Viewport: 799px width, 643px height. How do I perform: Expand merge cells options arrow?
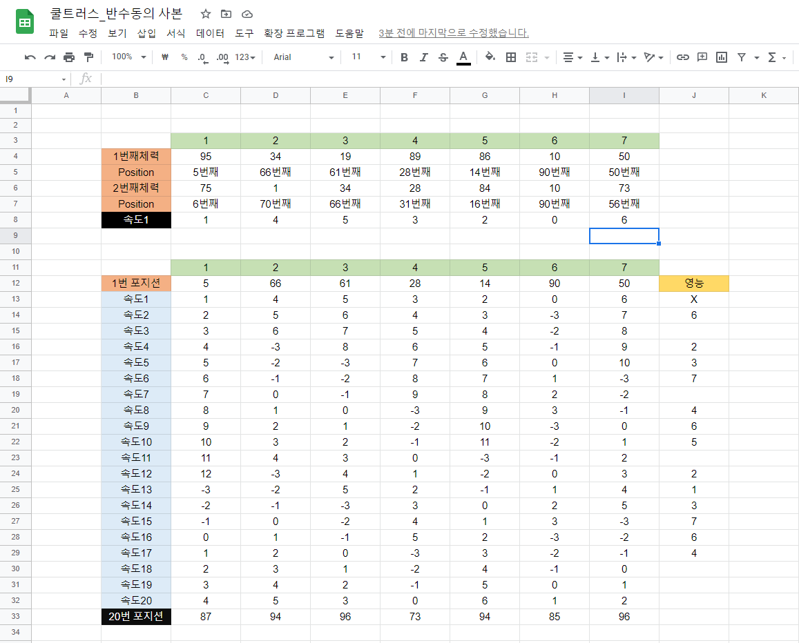coord(547,57)
